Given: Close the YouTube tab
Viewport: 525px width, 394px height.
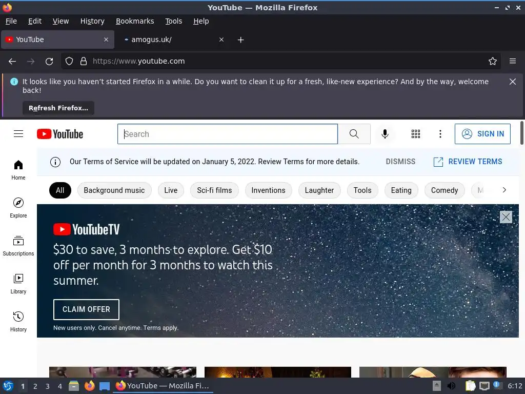Looking at the screenshot, I should [106, 40].
